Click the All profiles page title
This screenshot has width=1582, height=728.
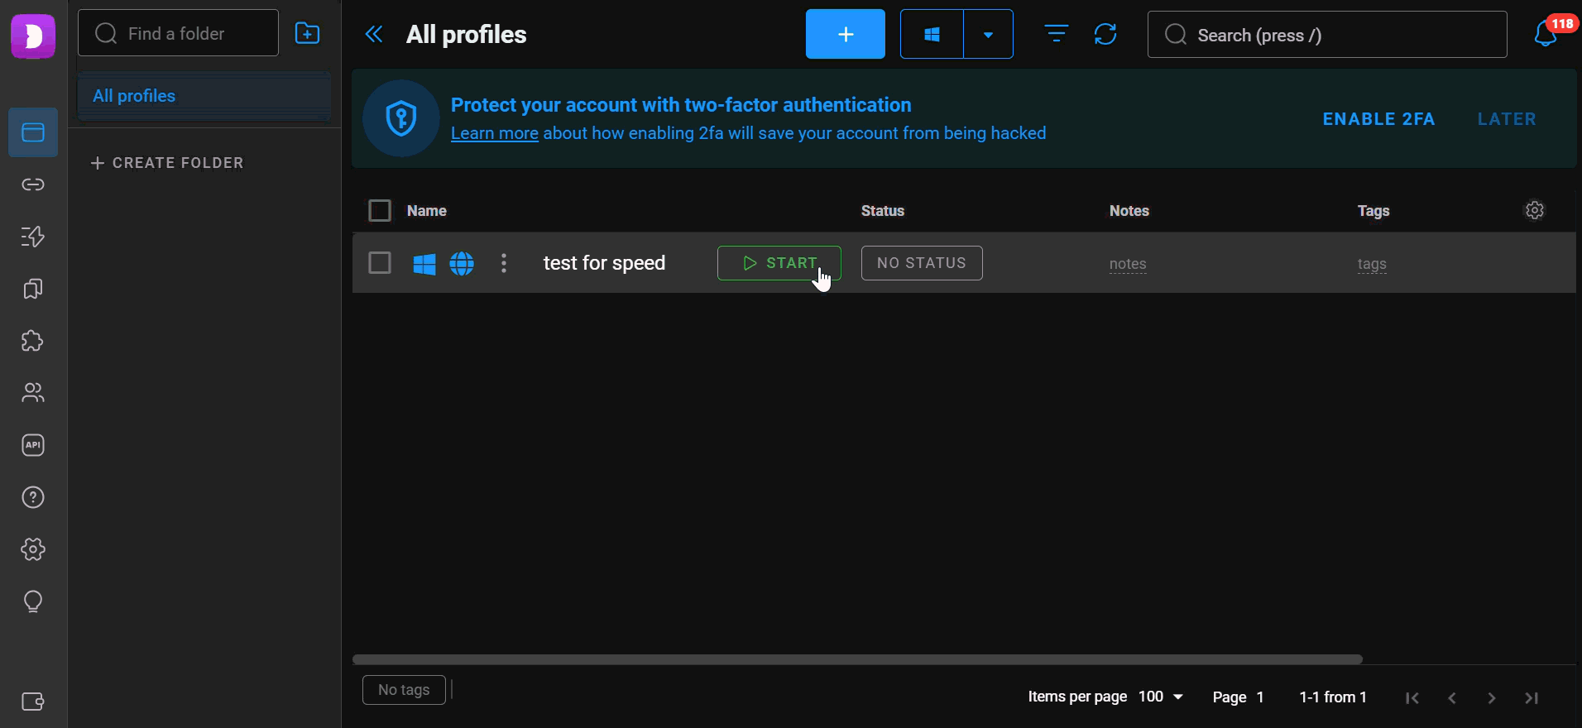pyautogui.click(x=466, y=35)
